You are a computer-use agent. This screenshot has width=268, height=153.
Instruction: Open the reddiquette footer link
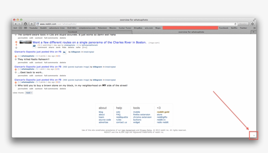click(x=122, y=117)
